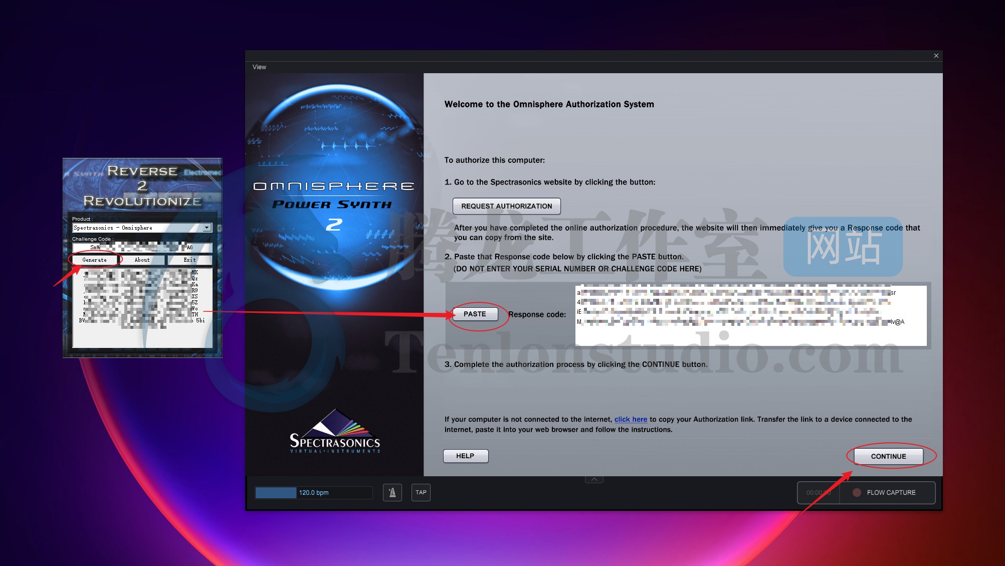Close the Omnisphere window
Image resolution: width=1005 pixels, height=566 pixels.
pos(936,56)
